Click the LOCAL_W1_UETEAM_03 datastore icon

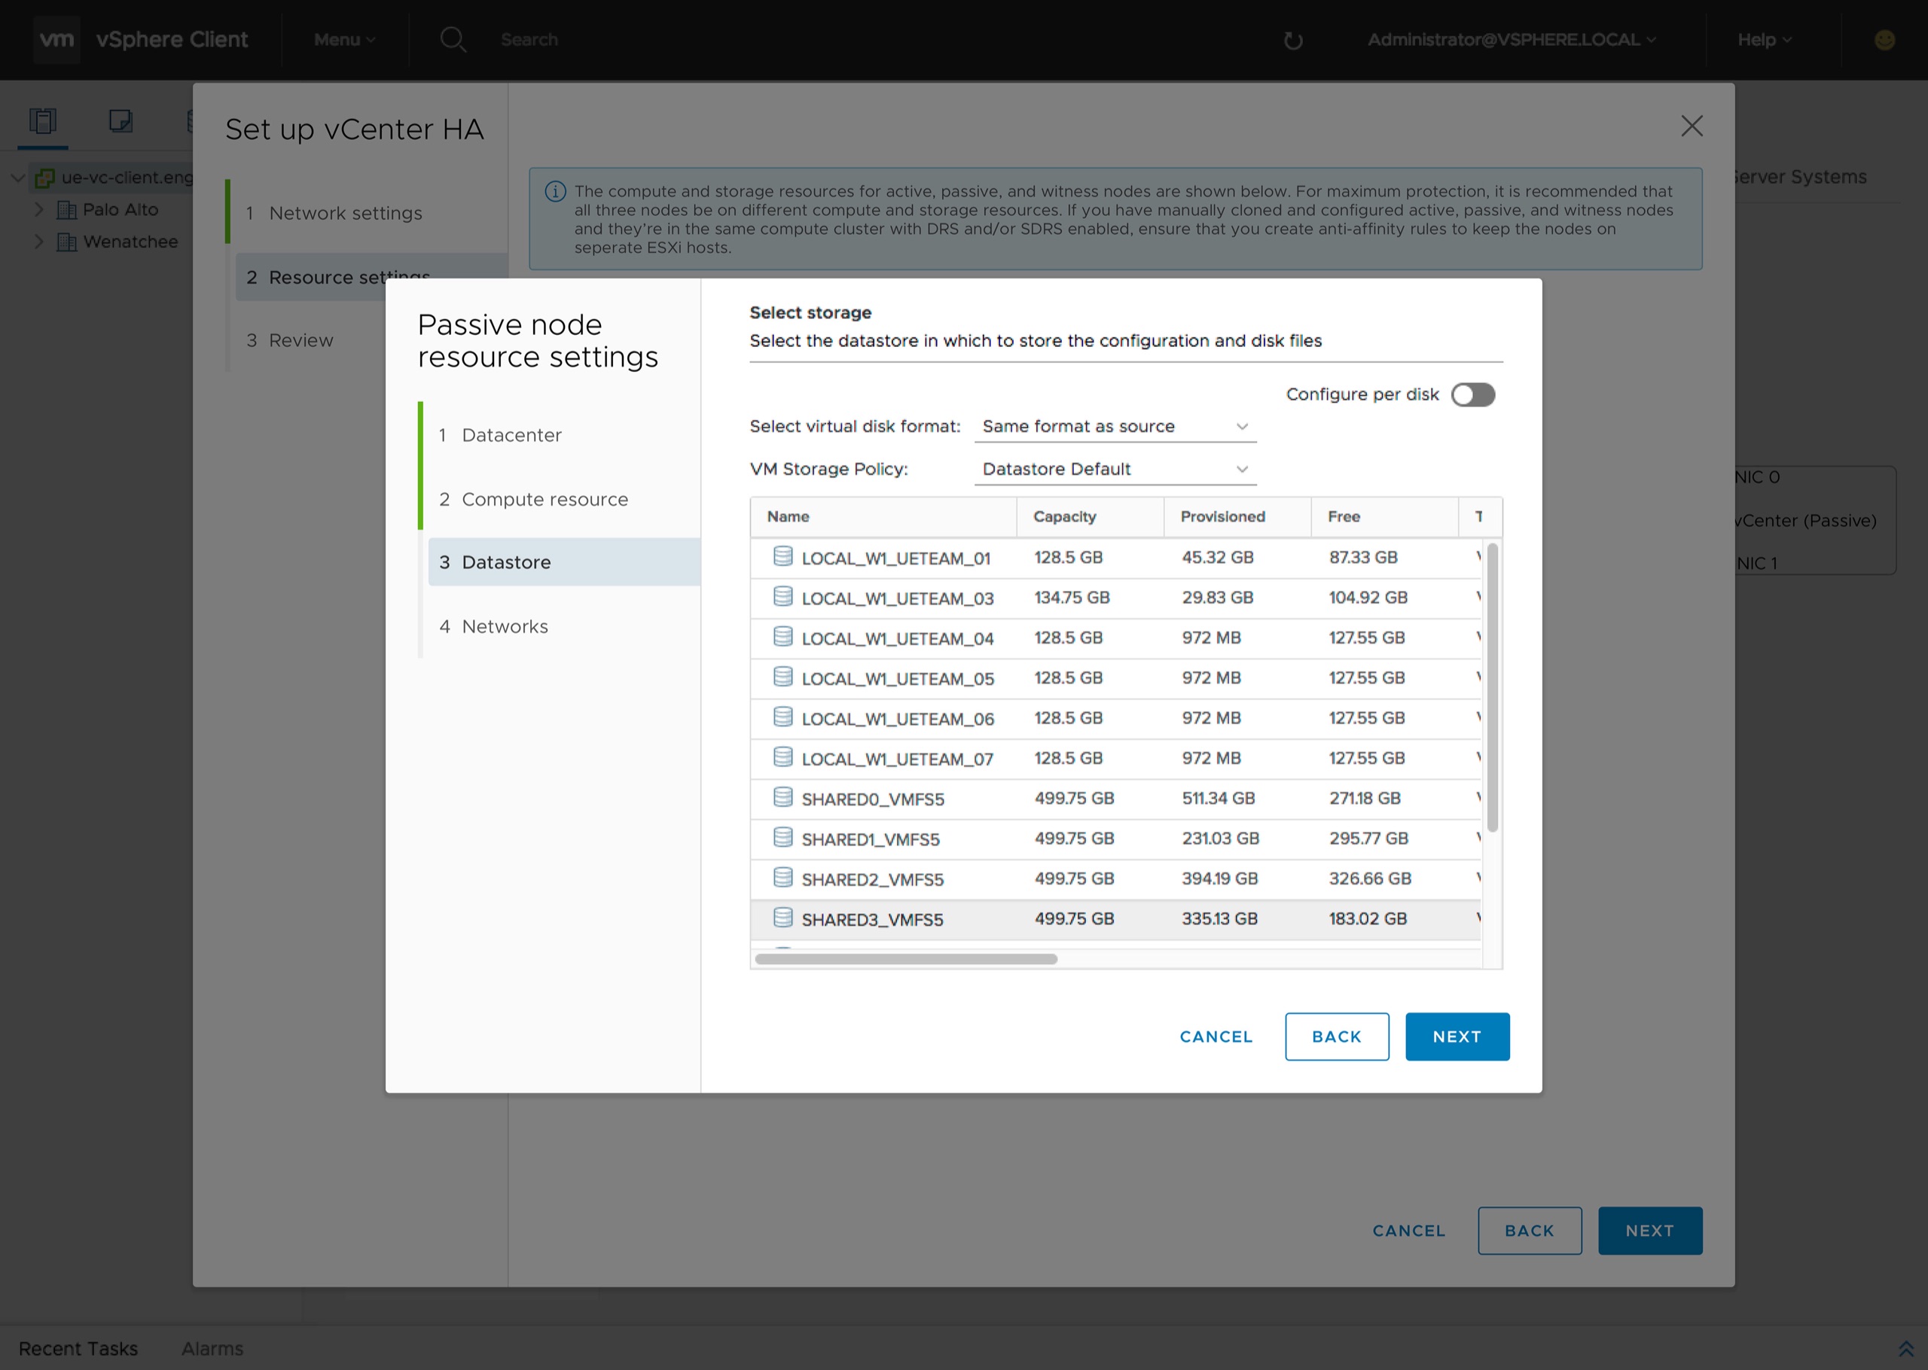pos(783,596)
